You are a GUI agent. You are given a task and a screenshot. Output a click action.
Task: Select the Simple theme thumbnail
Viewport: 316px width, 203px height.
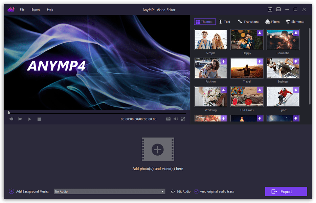click(210, 40)
